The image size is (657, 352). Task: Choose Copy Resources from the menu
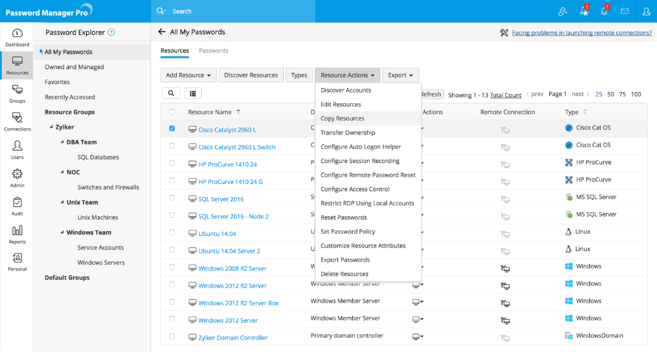[342, 119]
